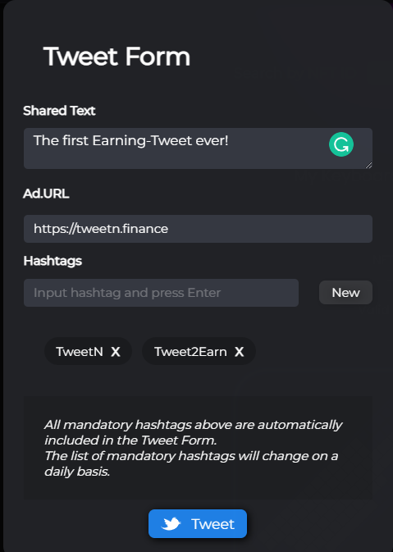
Task: Click the 'All mandatory hashtags above' notice sentence
Action: pos(193,432)
